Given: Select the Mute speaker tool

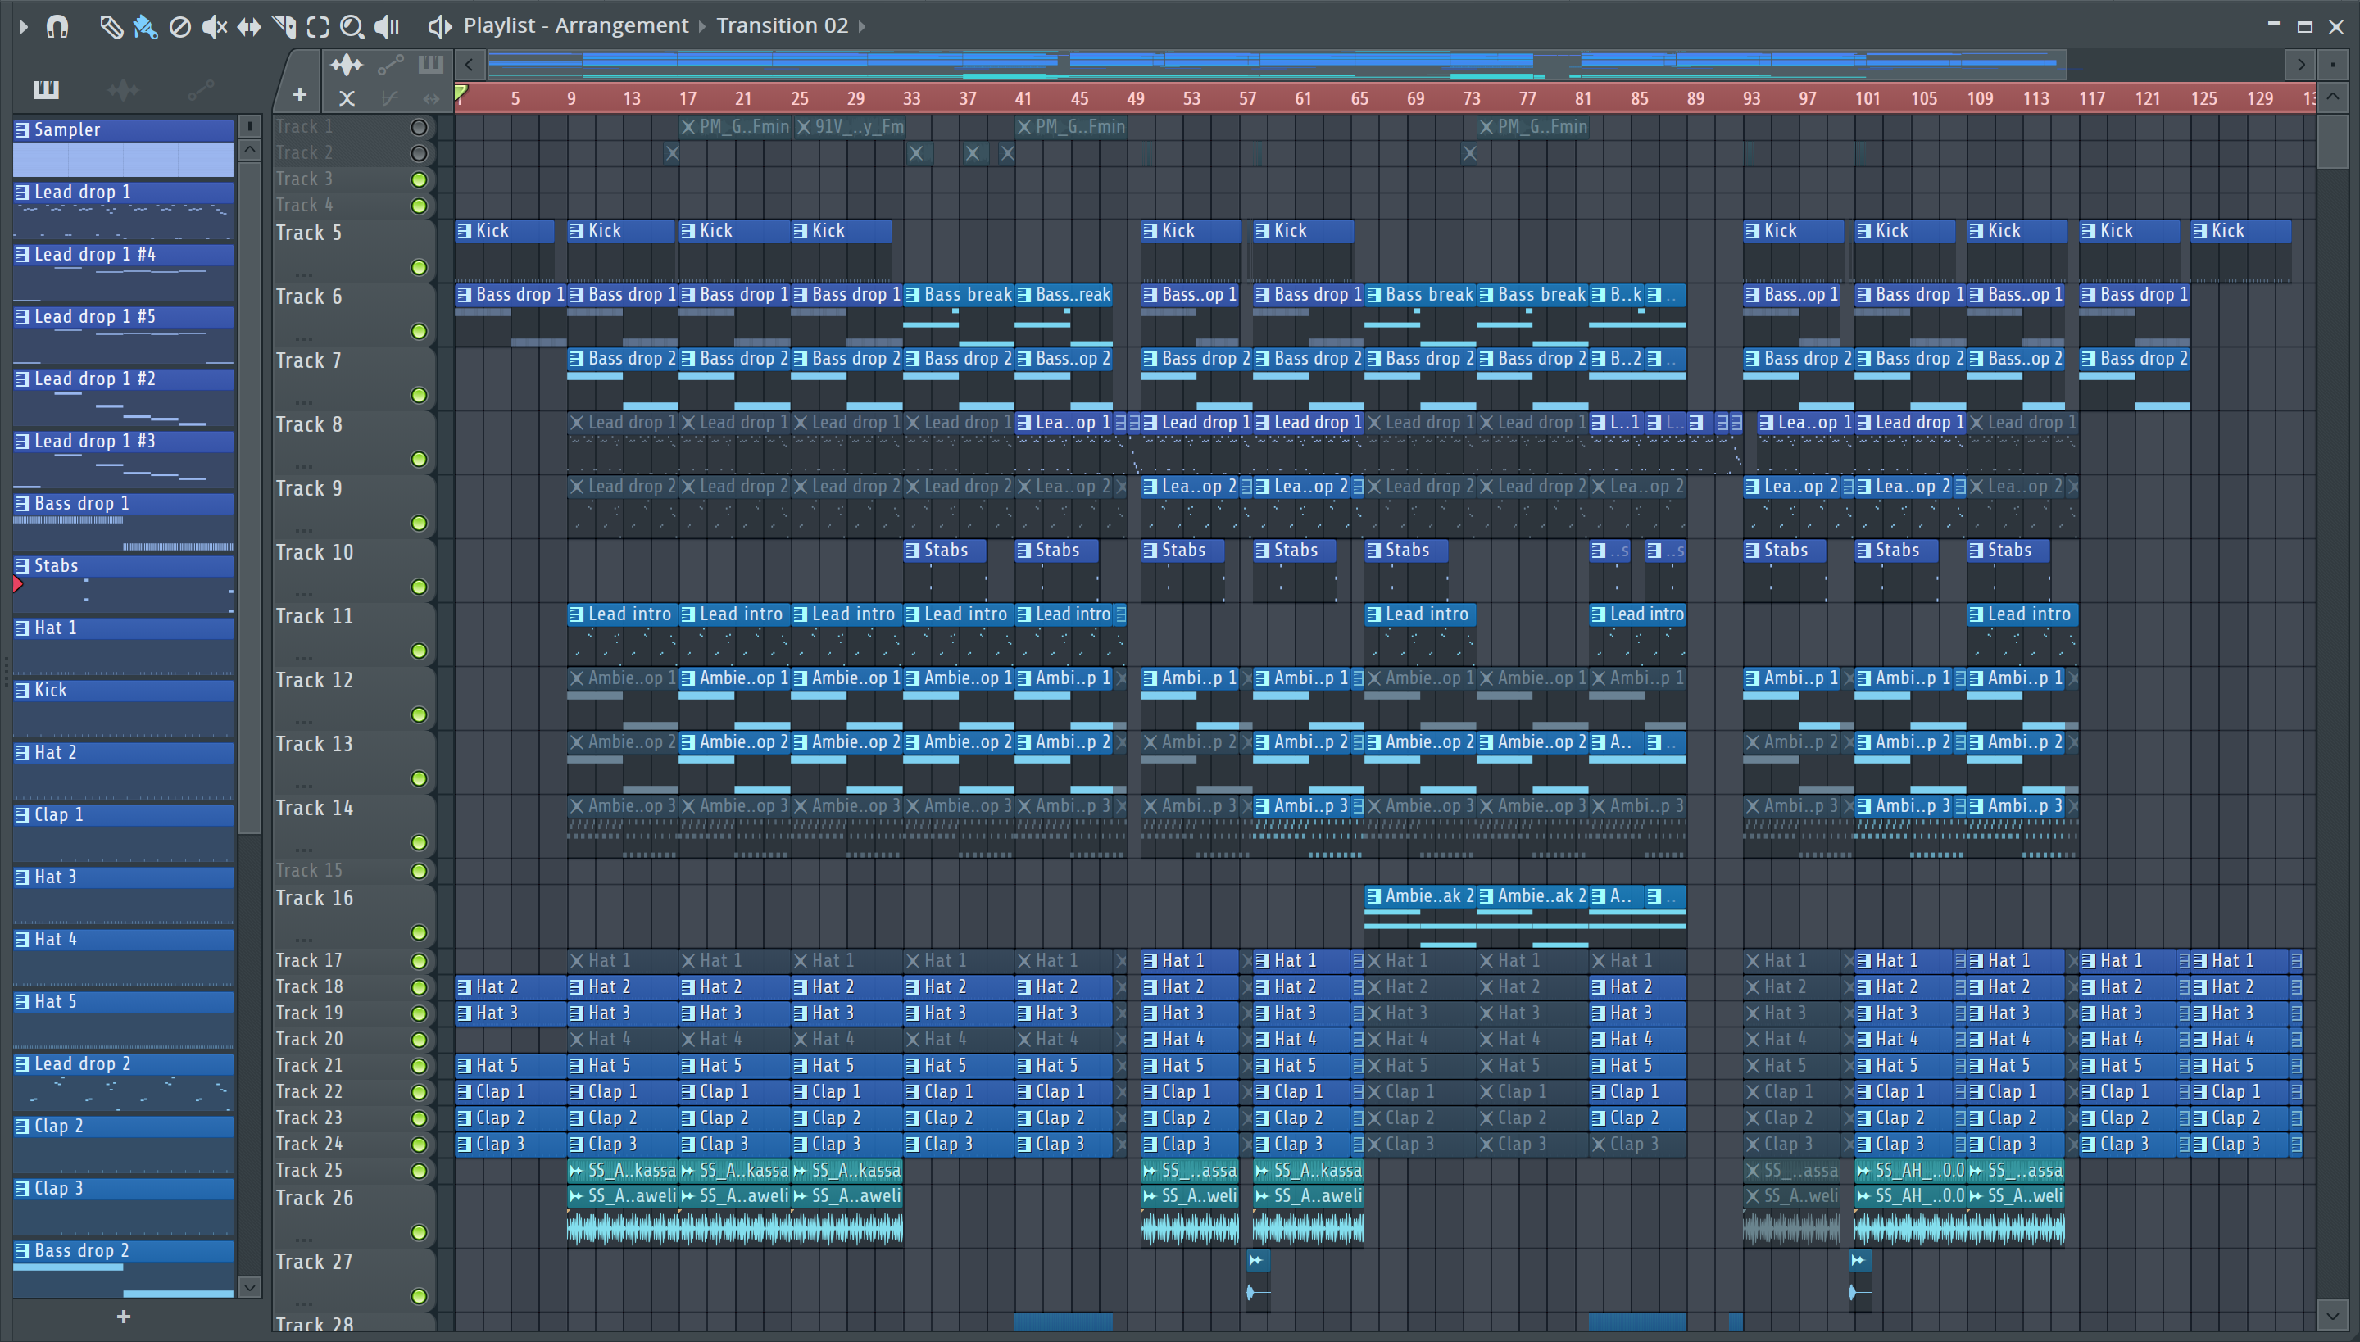Looking at the screenshot, I should (x=214, y=27).
